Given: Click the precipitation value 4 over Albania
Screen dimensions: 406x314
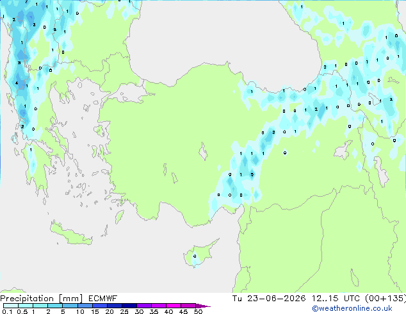Looking at the screenshot, I should click(17, 83).
